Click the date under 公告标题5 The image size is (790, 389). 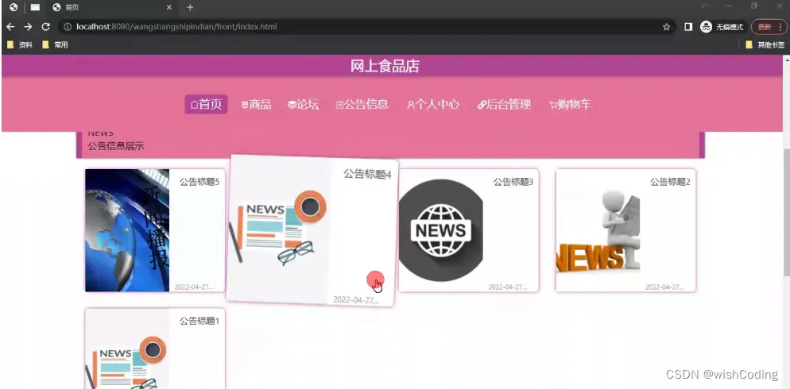(194, 287)
